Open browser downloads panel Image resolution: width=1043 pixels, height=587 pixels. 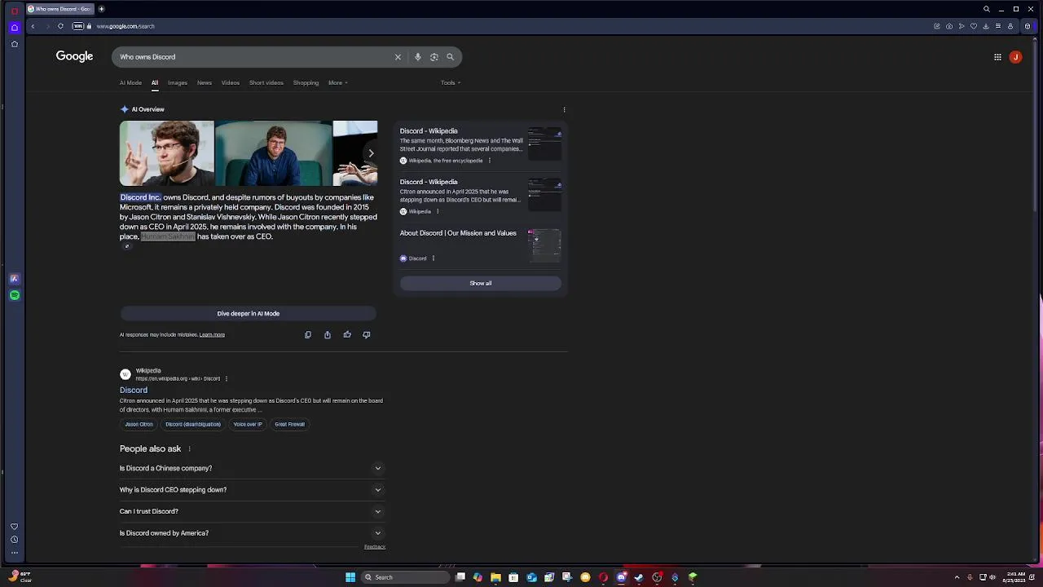click(x=986, y=26)
